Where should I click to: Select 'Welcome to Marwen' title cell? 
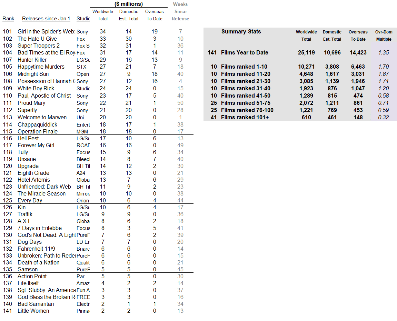tap(42, 118)
